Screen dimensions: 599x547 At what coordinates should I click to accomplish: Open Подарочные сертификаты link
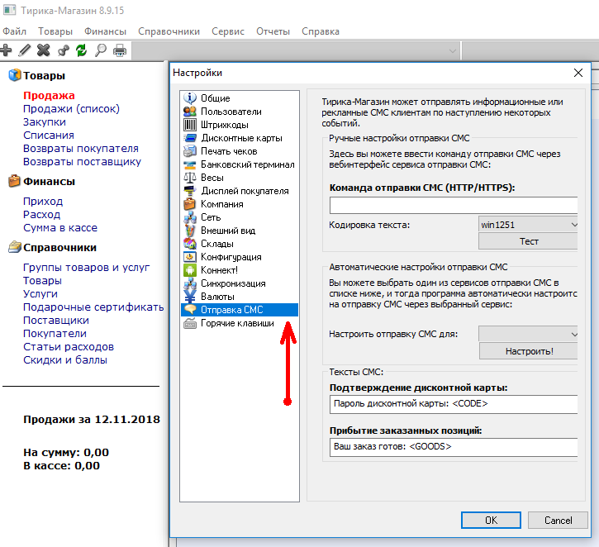93,307
